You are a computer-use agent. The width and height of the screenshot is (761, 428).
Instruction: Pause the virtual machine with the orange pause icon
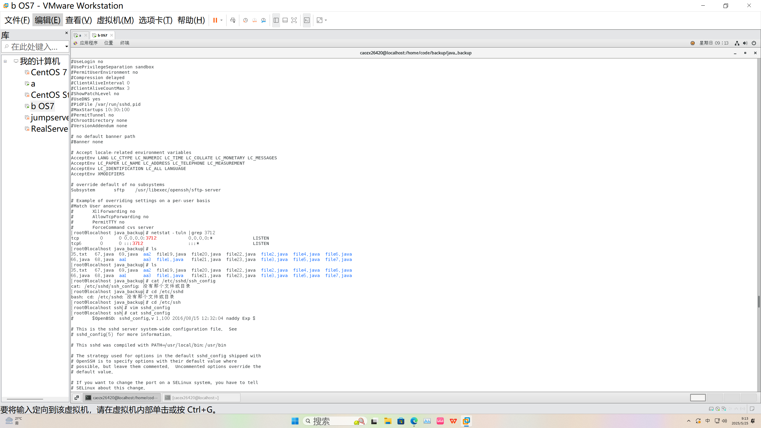[x=215, y=20]
